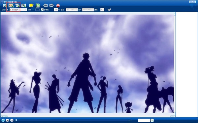Open the animation effect dropdown
The image size is (198, 123).
(18, 10)
